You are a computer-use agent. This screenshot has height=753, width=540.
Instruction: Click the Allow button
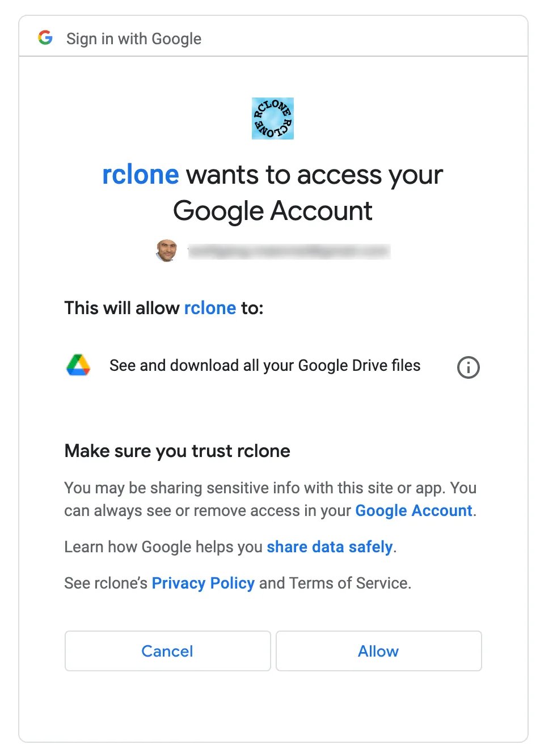pos(378,651)
